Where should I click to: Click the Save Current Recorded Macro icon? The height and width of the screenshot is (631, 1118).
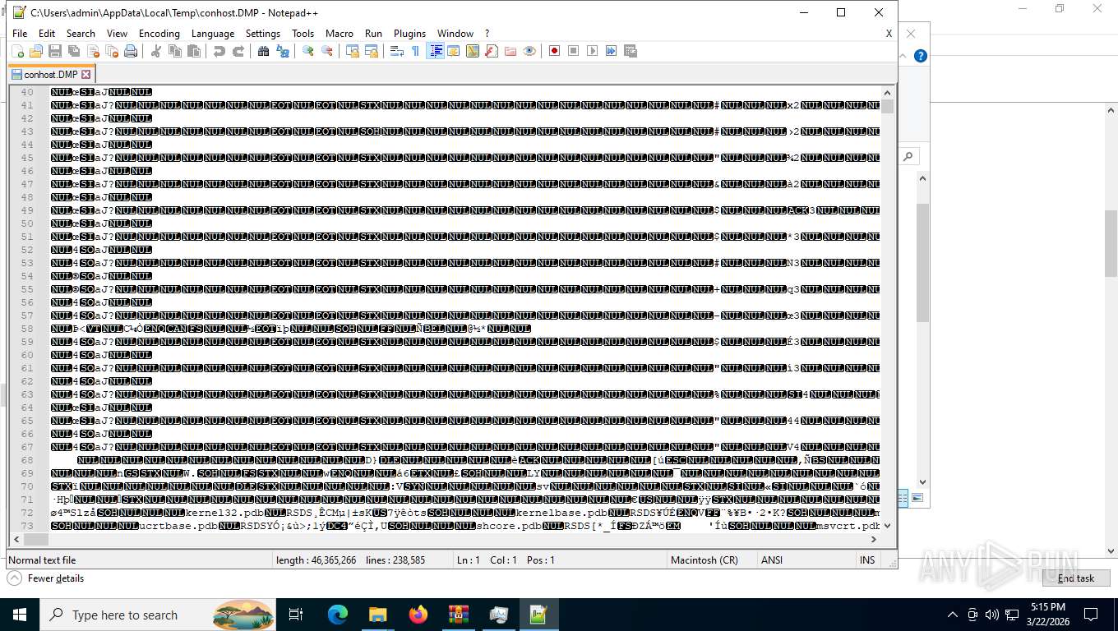pos(631,51)
